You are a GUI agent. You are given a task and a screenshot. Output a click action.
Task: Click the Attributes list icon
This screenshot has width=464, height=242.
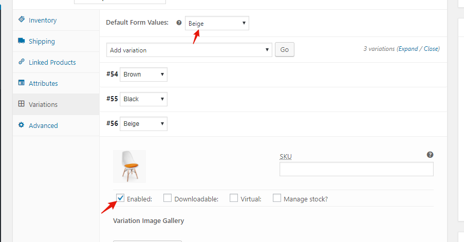(x=21, y=83)
